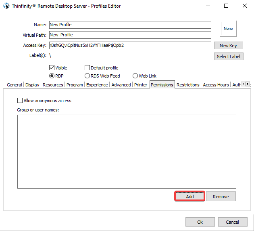Go to the Resources tab
Viewport: 254px width, 231px height.
(53, 85)
